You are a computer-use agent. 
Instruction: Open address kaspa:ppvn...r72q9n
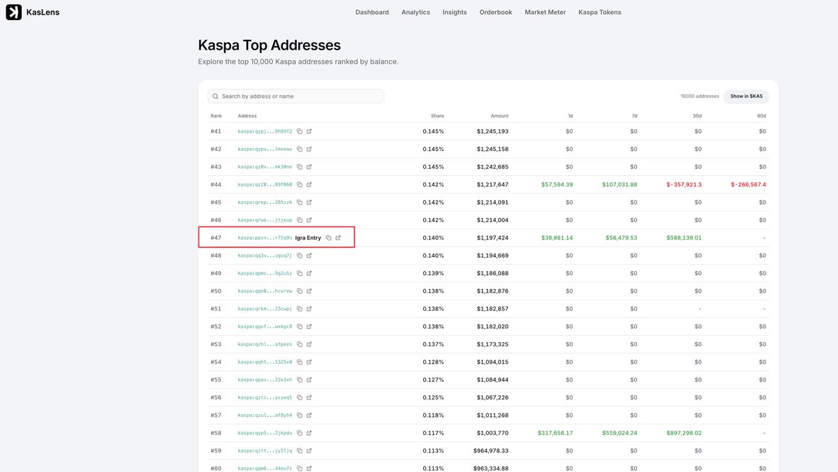pos(265,238)
